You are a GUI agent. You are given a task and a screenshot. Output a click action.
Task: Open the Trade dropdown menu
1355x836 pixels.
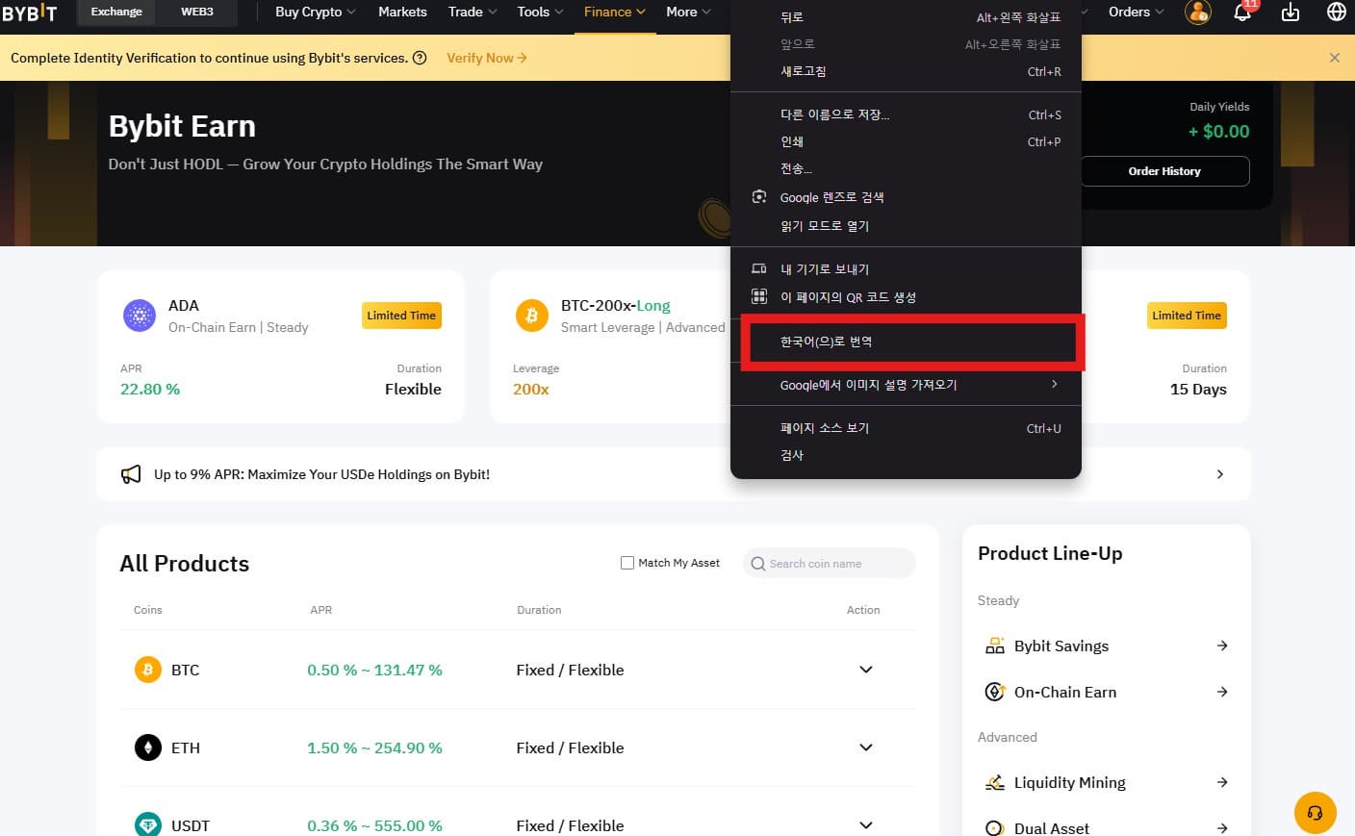pyautogui.click(x=473, y=12)
